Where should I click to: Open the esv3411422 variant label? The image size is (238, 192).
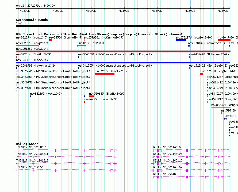[222, 82]
